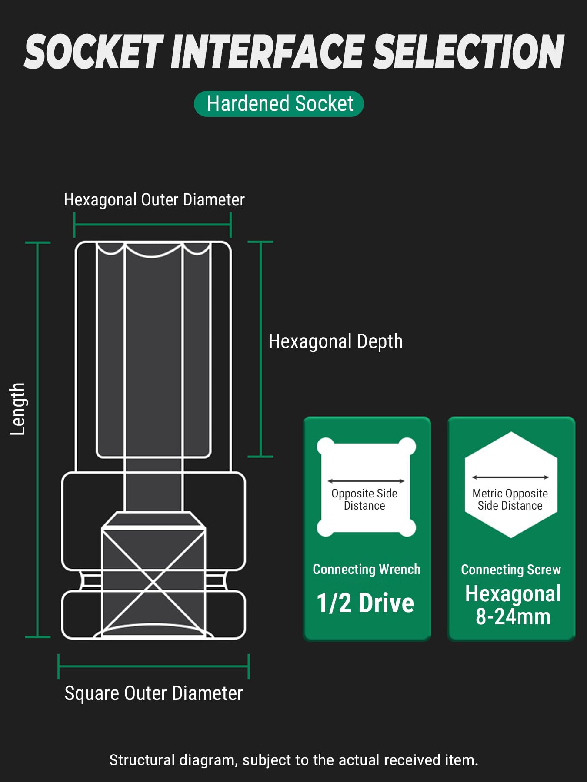
Task: Click the "Hexagonal Depth" label
Action: point(336,341)
